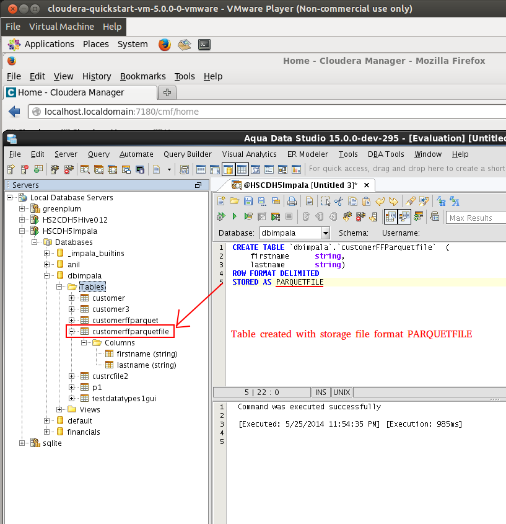Click the Max Results input field

pyautogui.click(x=476, y=218)
